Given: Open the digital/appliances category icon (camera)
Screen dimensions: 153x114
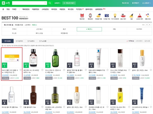Looking at the screenshot, I should (x=107, y=15).
